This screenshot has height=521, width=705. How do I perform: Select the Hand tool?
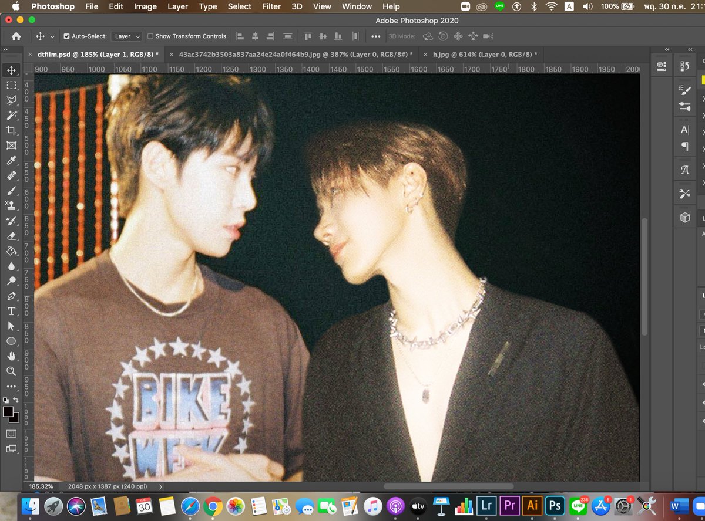click(x=11, y=356)
